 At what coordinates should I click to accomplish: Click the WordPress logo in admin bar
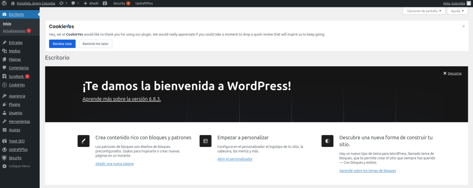click(x=4, y=3)
